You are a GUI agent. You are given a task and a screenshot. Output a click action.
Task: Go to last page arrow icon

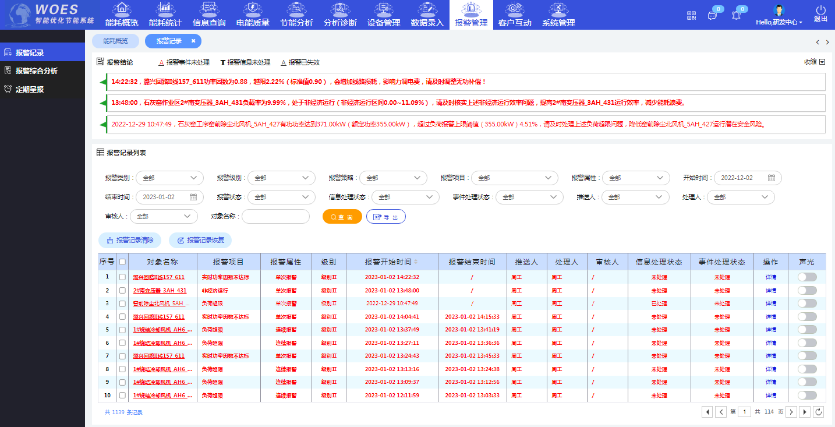tap(805, 412)
